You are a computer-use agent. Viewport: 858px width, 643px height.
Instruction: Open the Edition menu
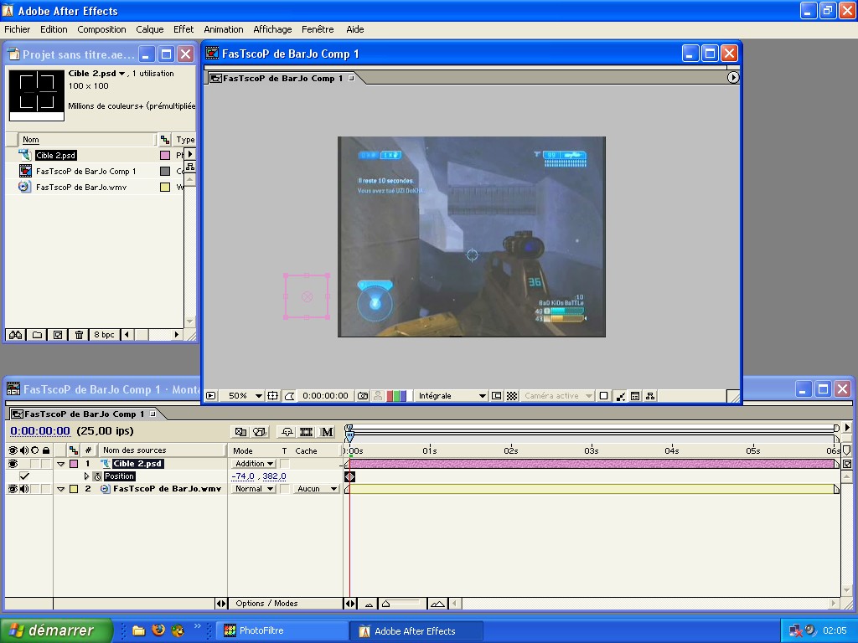[x=54, y=29]
